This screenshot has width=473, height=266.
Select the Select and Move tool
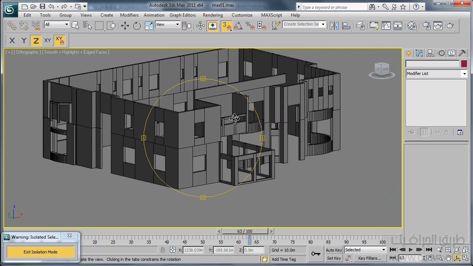coord(125,25)
